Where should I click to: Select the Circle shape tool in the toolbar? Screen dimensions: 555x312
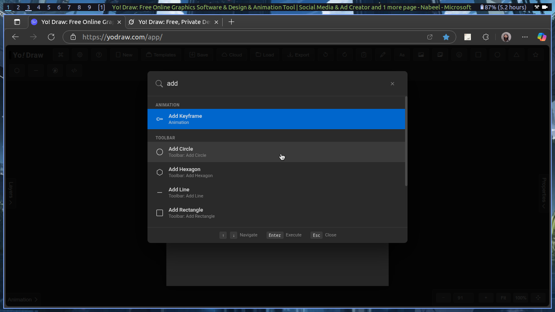(497, 54)
